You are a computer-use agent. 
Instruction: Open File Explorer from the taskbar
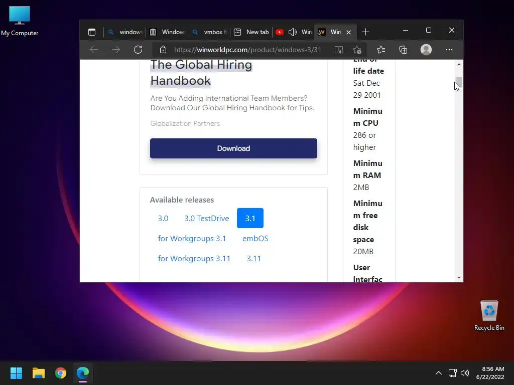(x=38, y=373)
